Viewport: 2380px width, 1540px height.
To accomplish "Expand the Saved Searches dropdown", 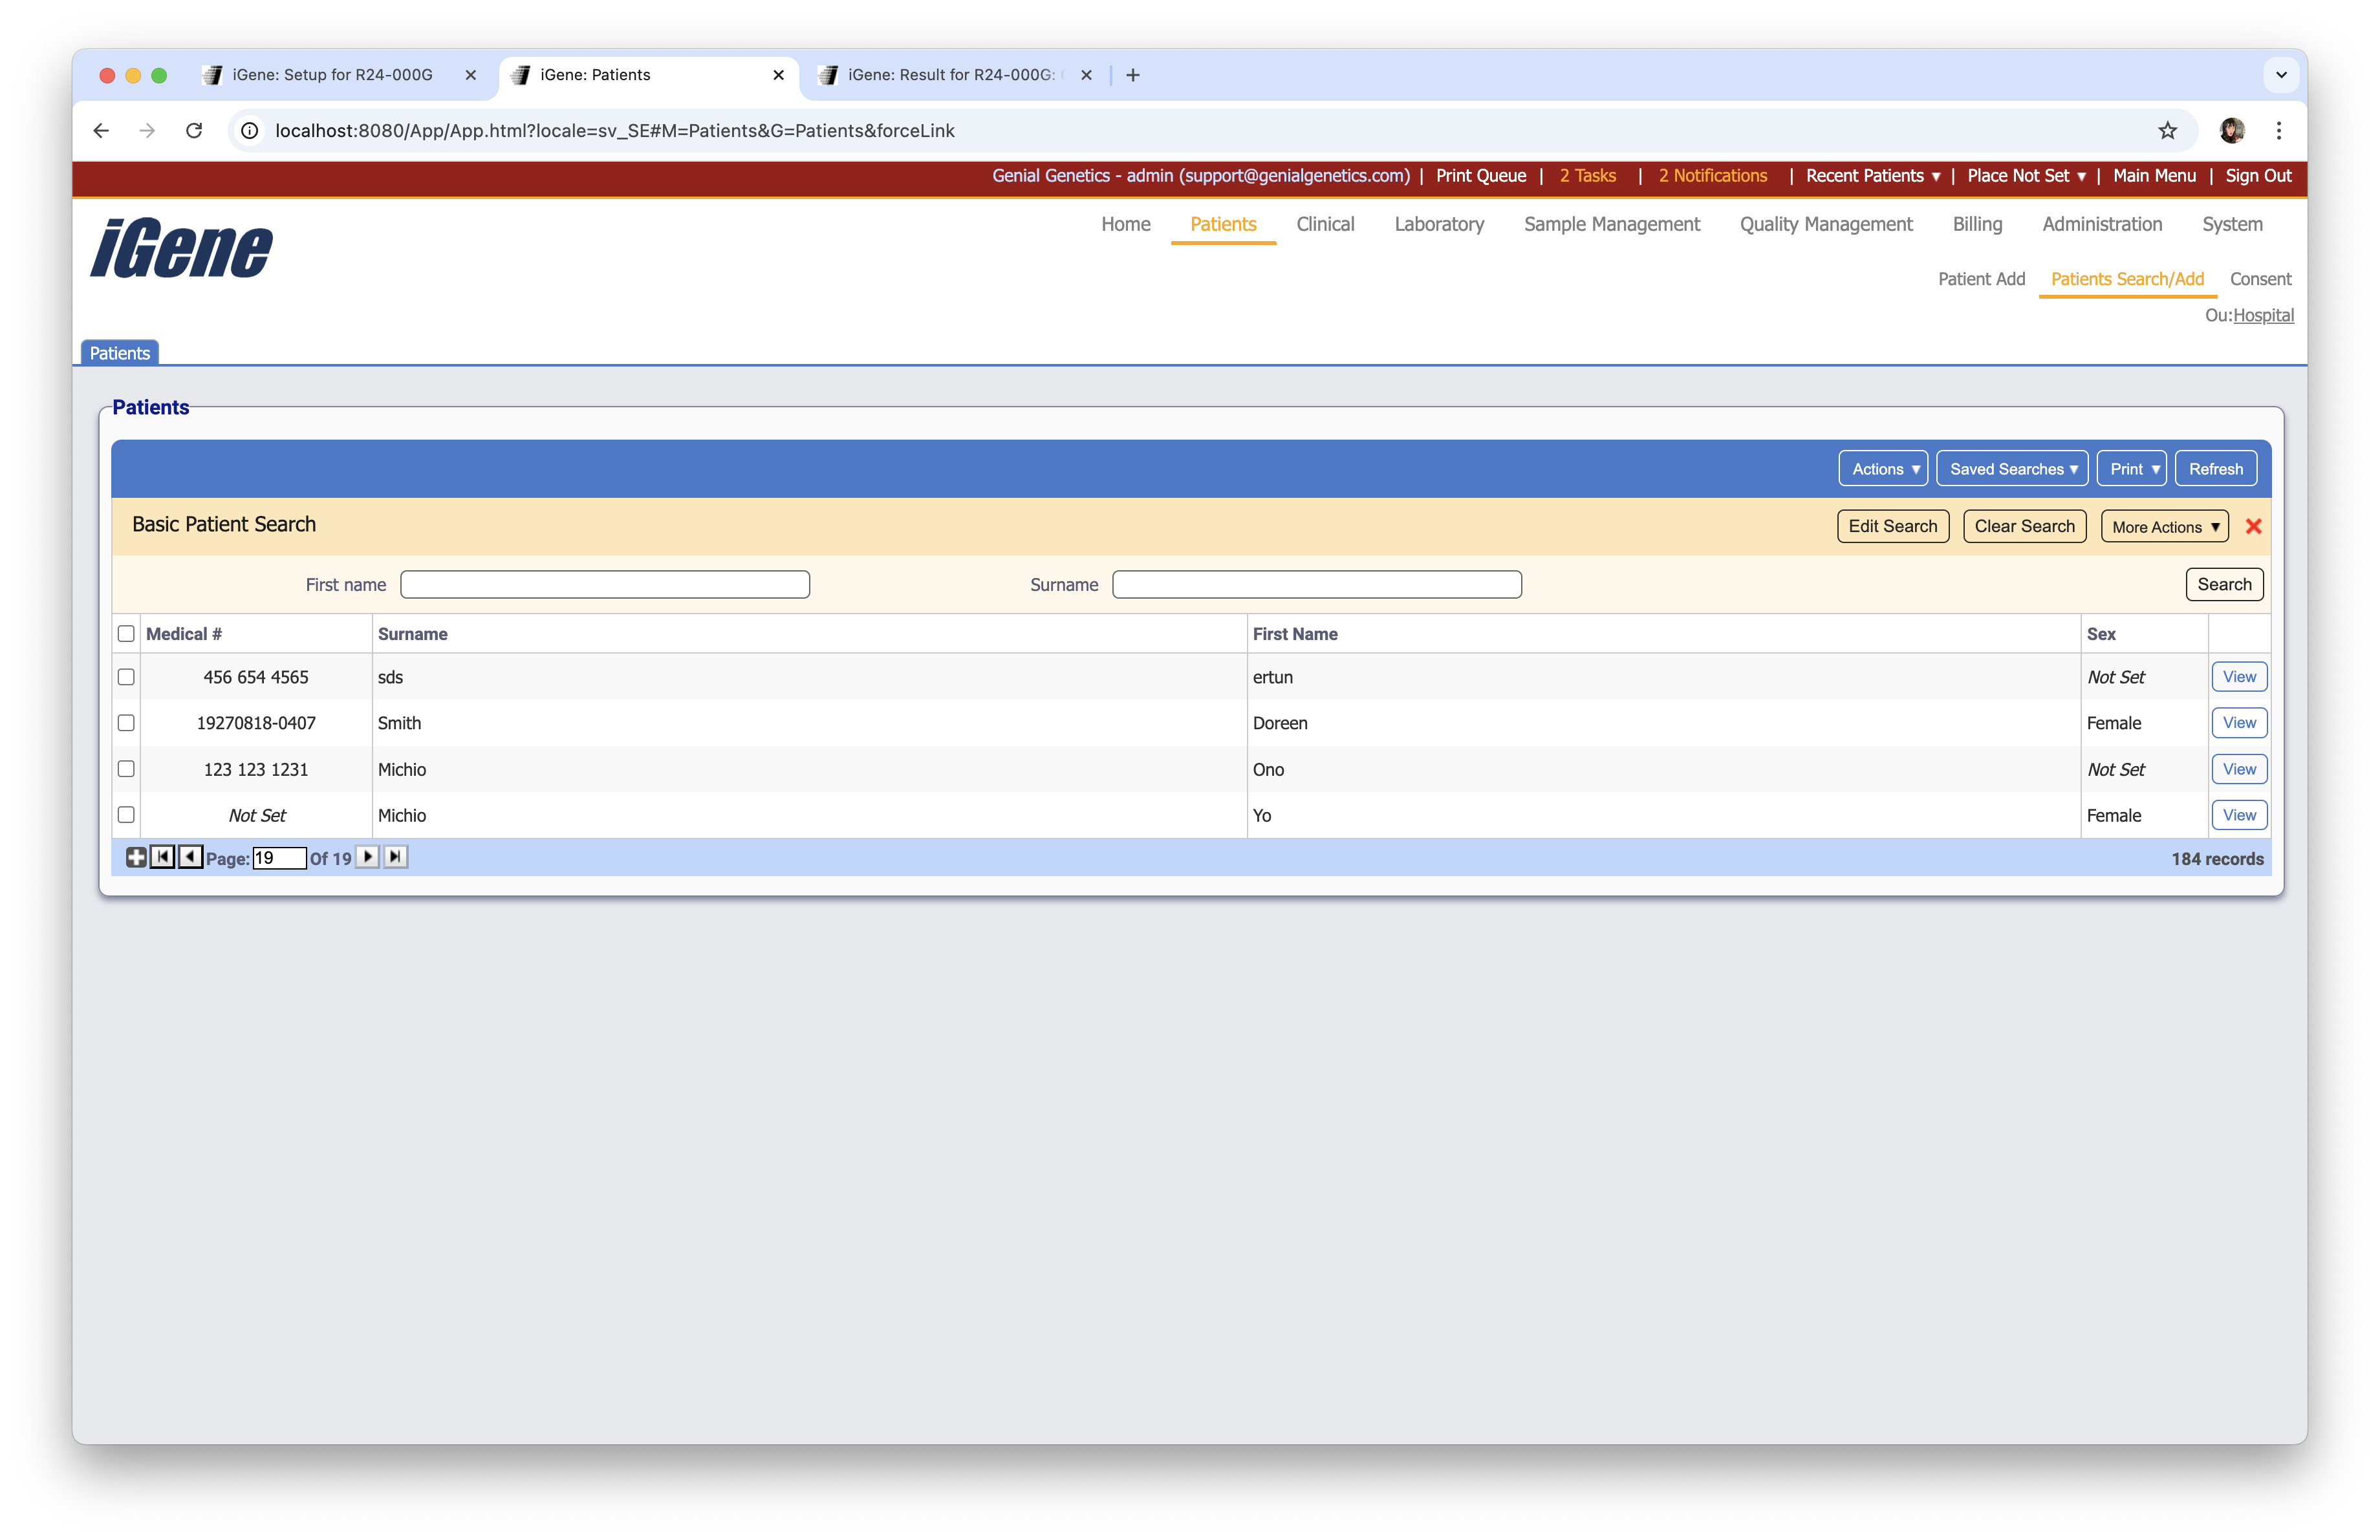I will [2012, 469].
